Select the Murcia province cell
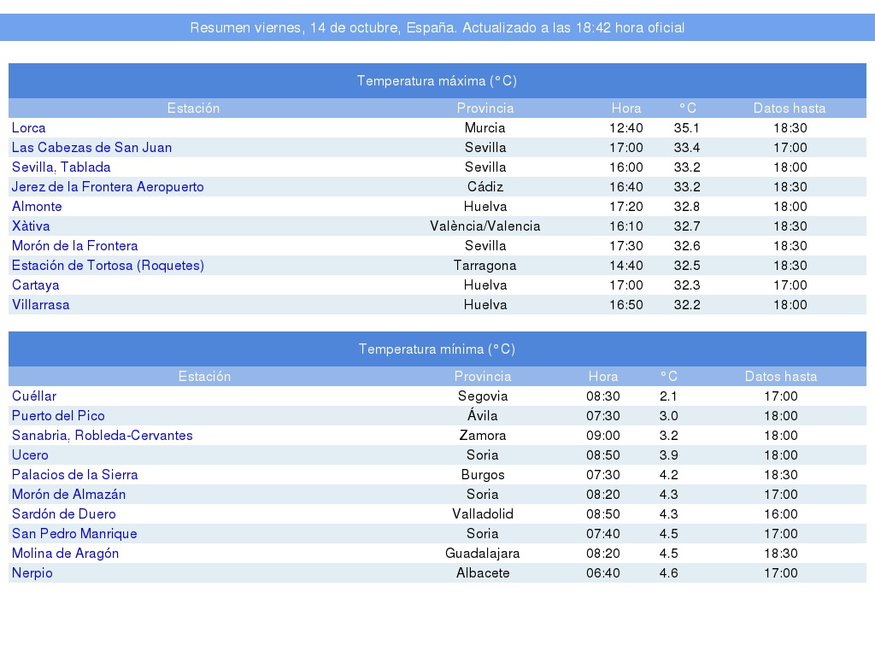The width and height of the screenshot is (875, 645). tap(485, 128)
